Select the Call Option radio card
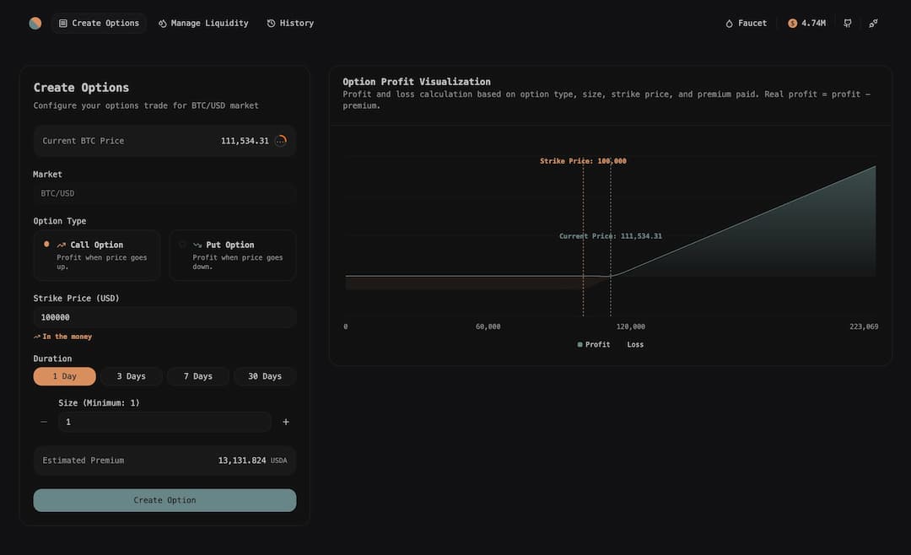911x555 pixels. (x=96, y=255)
